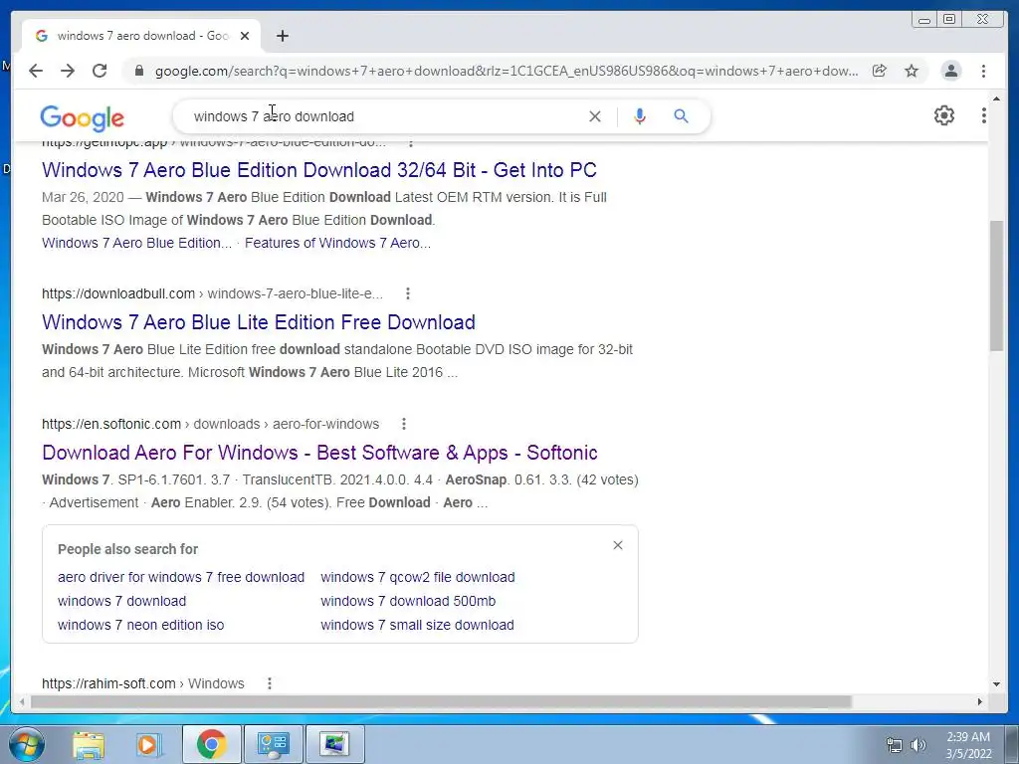Click the scroll left arrow

point(22,701)
